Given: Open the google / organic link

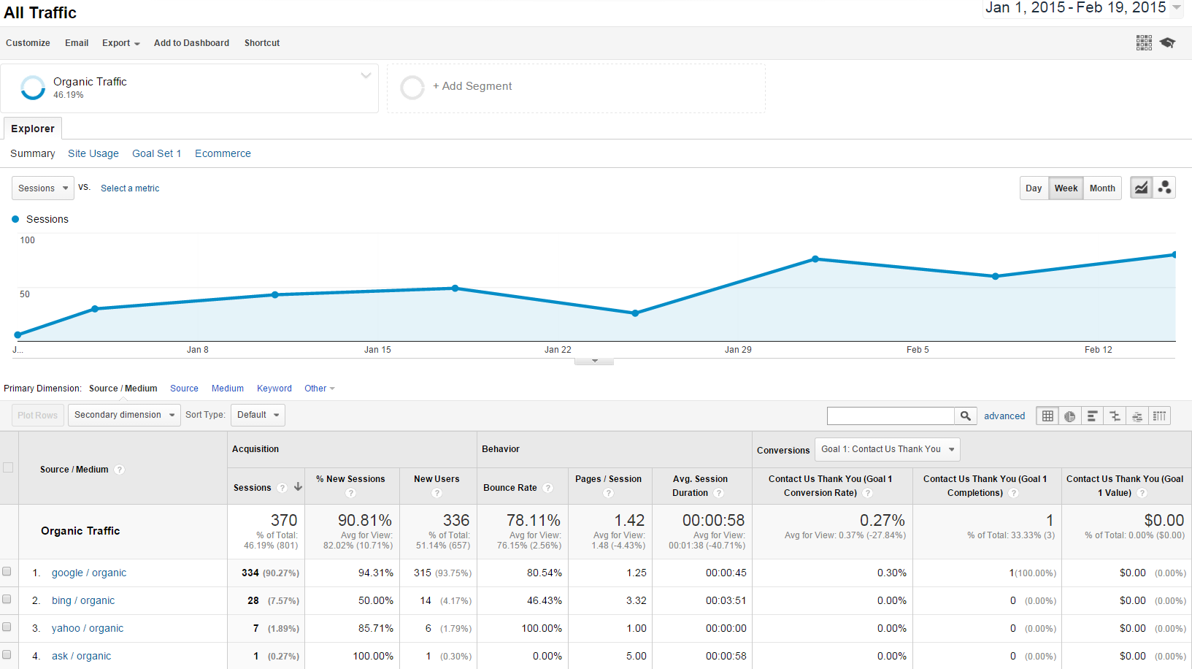Looking at the screenshot, I should (89, 573).
